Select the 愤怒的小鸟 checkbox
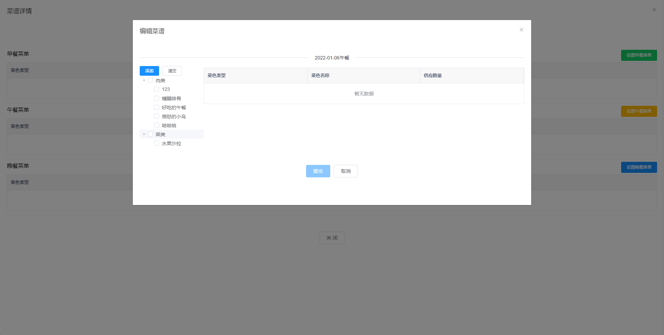This screenshot has height=335, width=664. (x=157, y=116)
